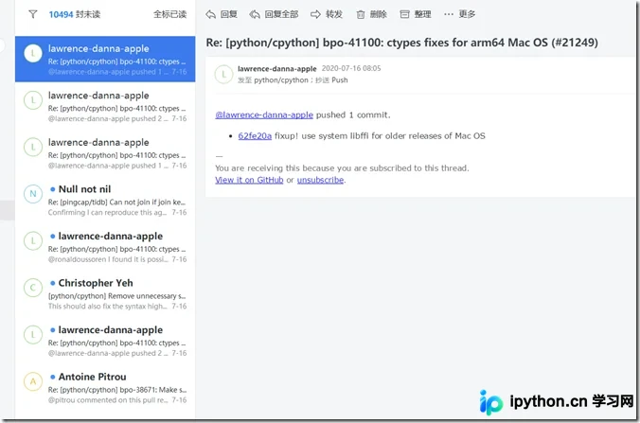This screenshot has width=640, height=423.
Task: Click View it on GitHub link
Action: coord(249,180)
